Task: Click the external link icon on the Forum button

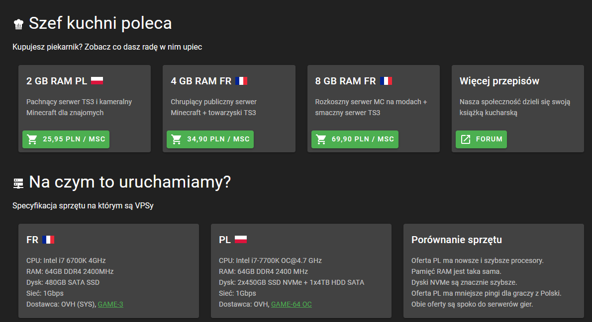Action: pos(466,139)
